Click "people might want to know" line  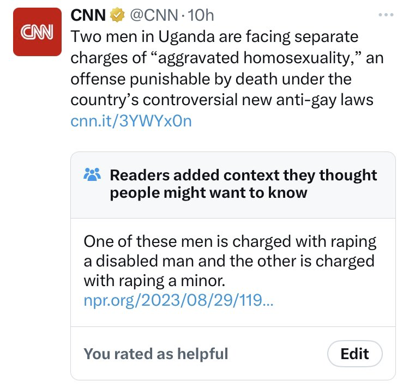point(208,193)
